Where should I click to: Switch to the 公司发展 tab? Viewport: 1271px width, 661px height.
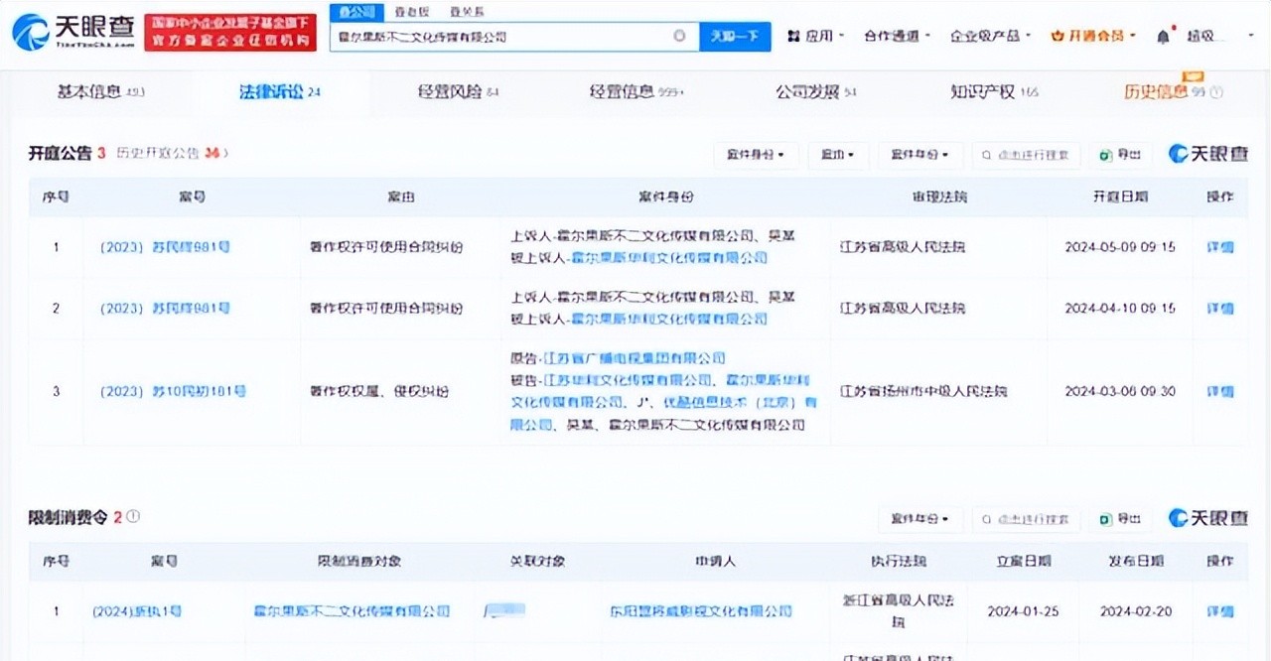[x=816, y=92]
